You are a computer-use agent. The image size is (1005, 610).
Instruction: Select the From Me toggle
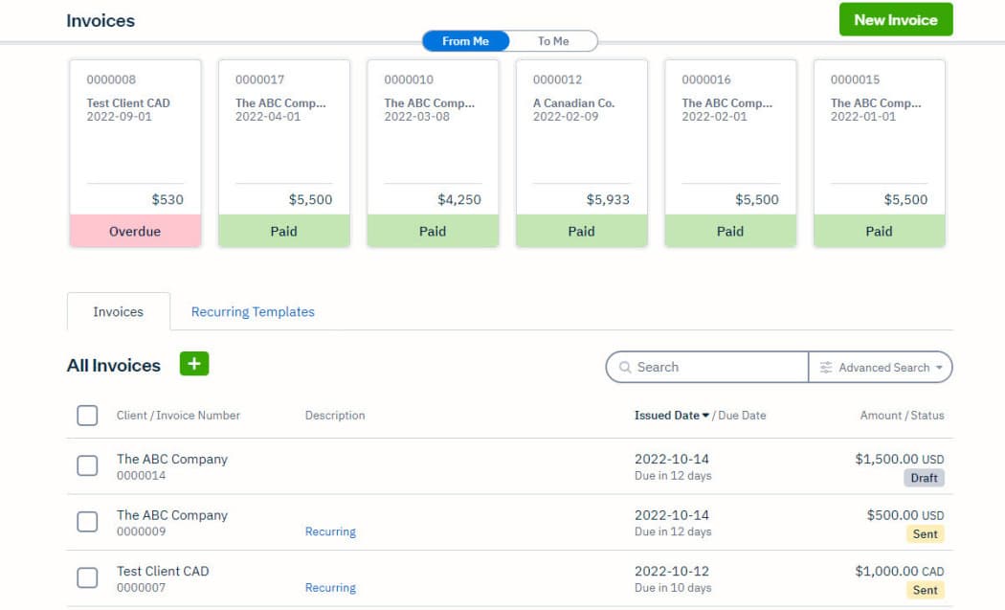[465, 41]
